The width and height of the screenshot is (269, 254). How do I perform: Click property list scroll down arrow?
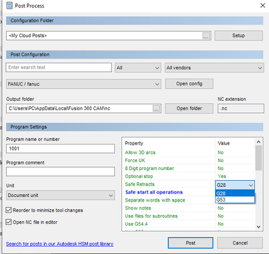point(258,227)
